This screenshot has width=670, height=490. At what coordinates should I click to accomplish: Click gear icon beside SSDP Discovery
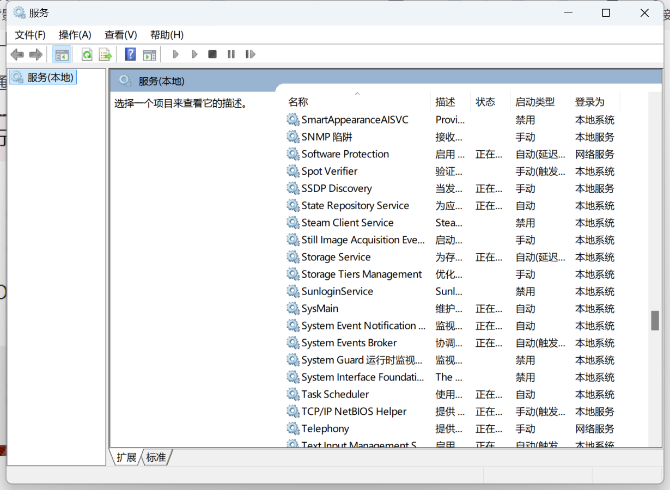tap(293, 188)
